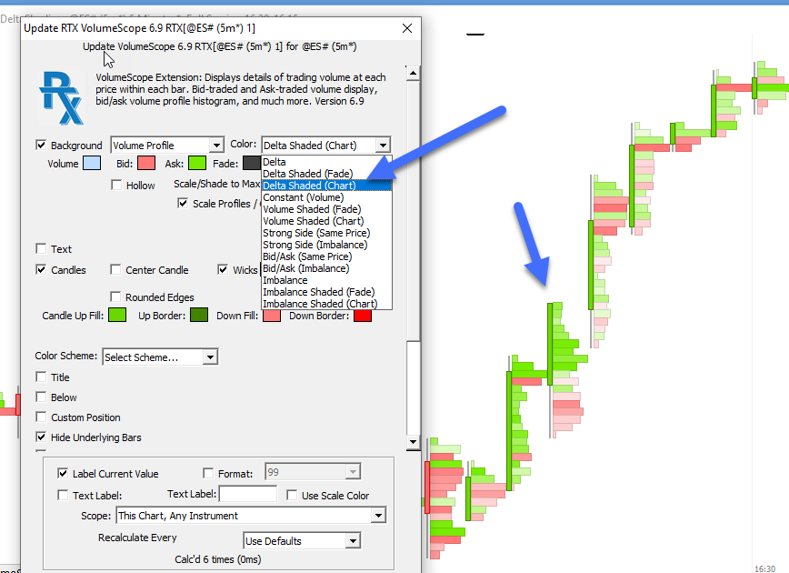The width and height of the screenshot is (789, 573).
Task: Enable the Format checkbox
Action: (x=208, y=473)
